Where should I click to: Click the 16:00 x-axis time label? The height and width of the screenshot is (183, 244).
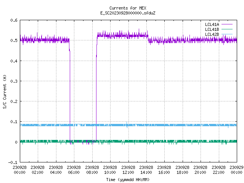(164, 172)
